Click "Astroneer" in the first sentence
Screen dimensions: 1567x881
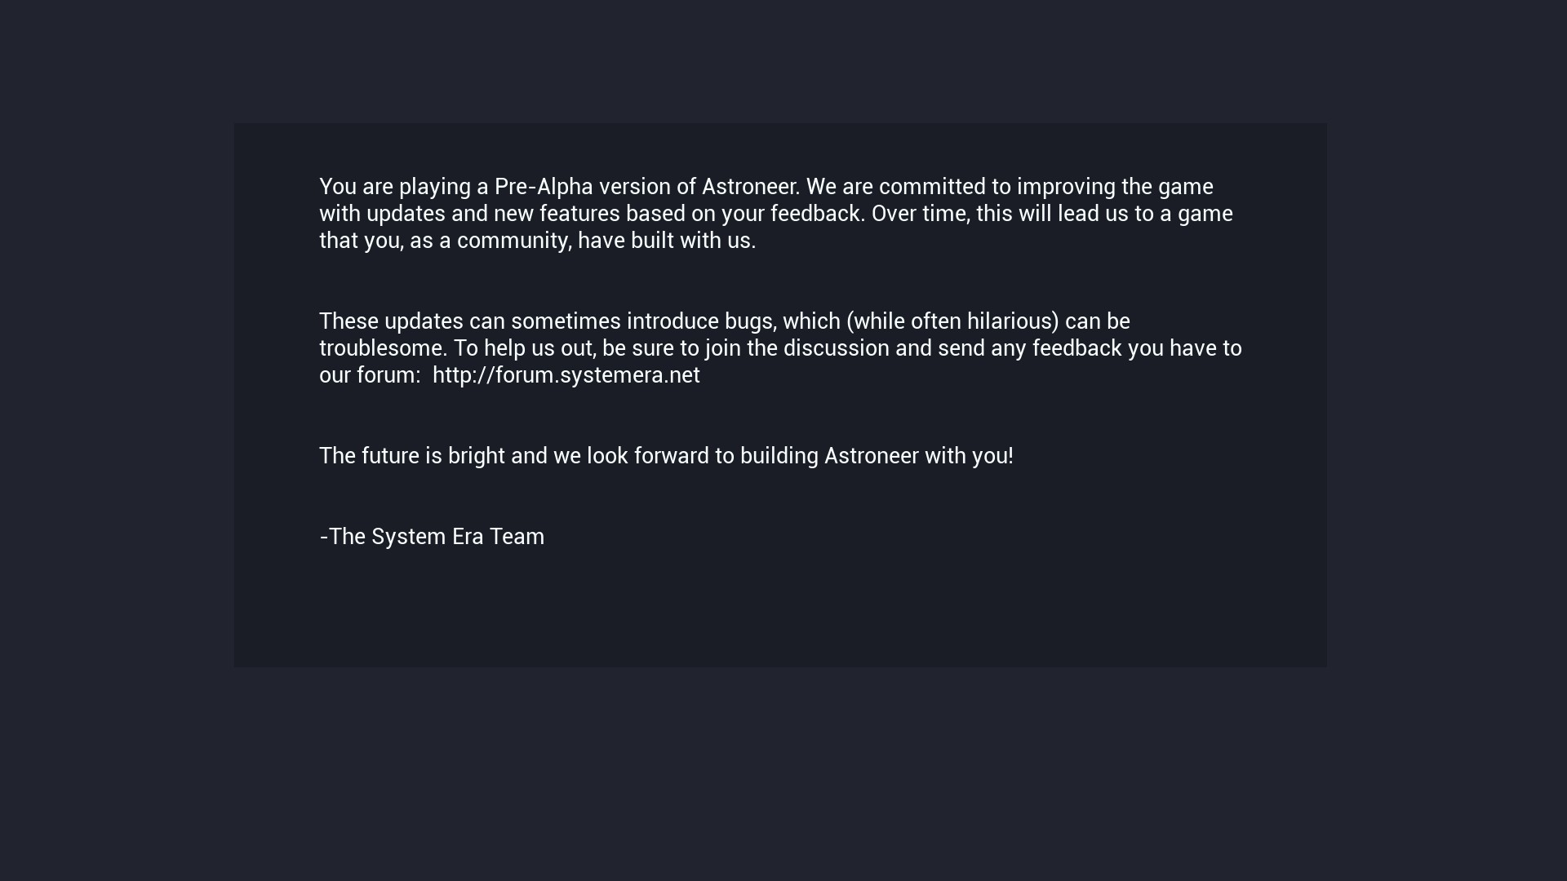pyautogui.click(x=749, y=187)
